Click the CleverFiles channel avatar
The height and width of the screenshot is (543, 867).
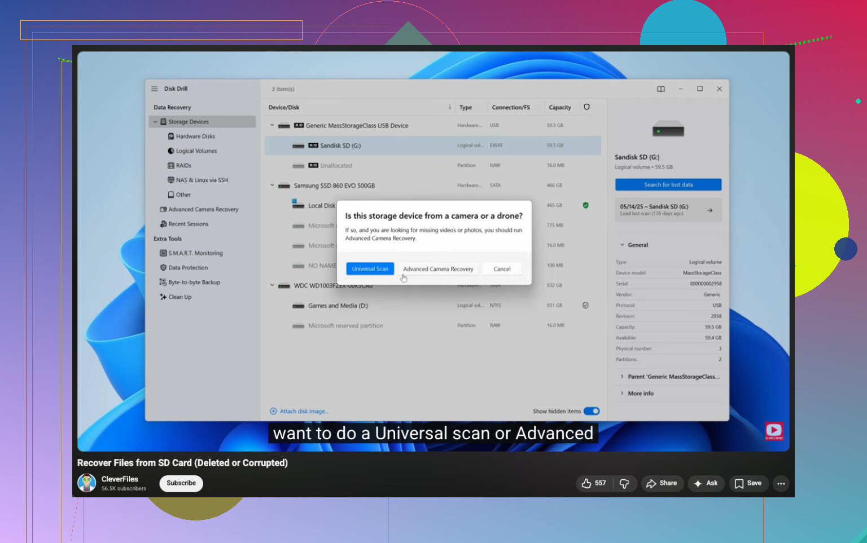(x=86, y=483)
